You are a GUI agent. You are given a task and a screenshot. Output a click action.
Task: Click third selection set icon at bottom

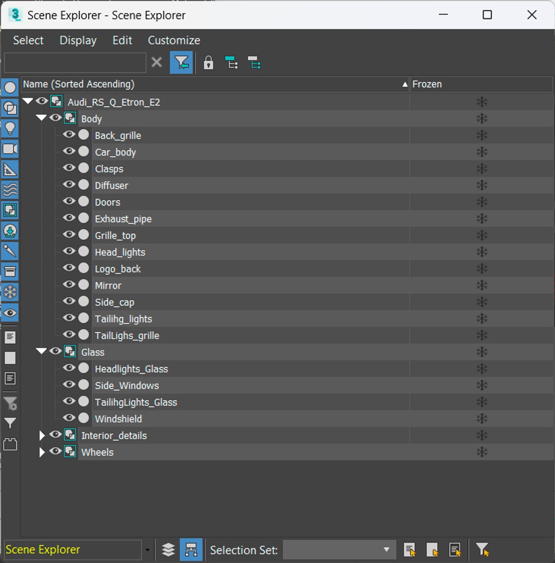[x=455, y=549]
